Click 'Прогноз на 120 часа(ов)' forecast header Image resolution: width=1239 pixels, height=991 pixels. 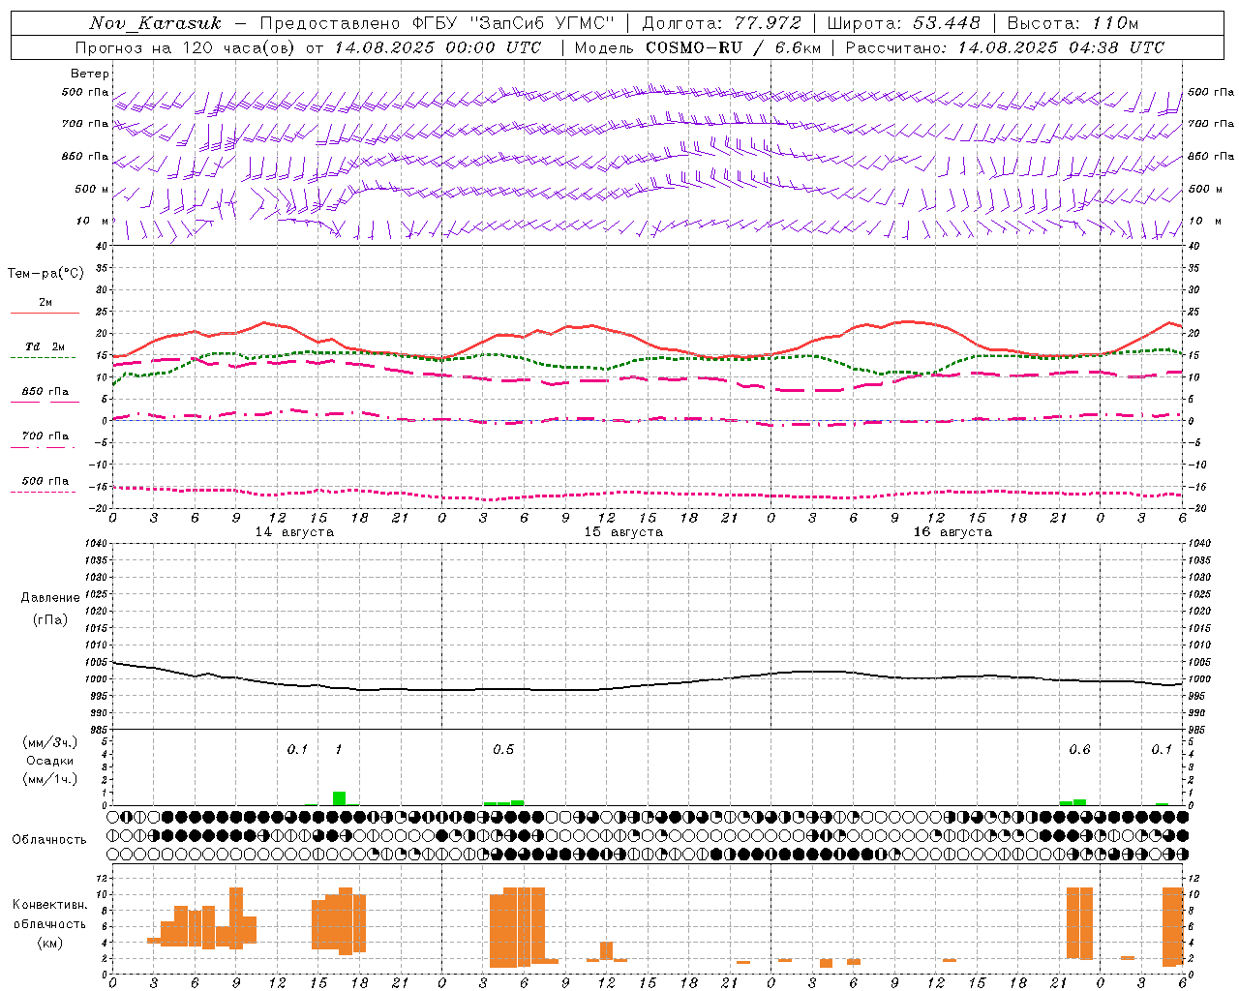point(187,47)
